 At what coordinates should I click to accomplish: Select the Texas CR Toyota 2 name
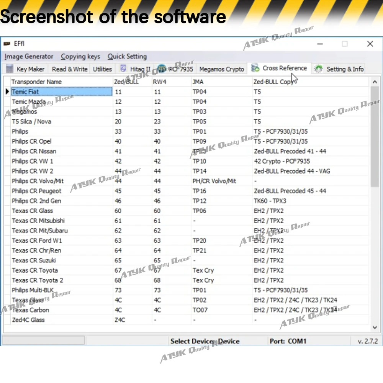[38, 280]
